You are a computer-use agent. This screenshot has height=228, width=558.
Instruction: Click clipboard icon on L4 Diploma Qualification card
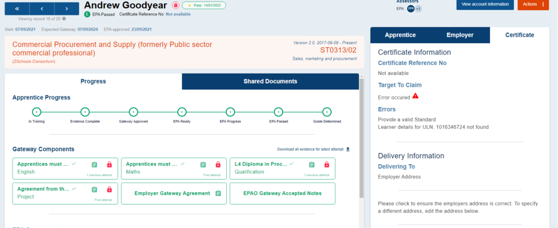[x=312, y=164]
